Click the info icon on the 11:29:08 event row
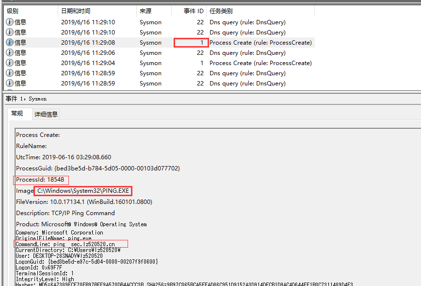 9,43
